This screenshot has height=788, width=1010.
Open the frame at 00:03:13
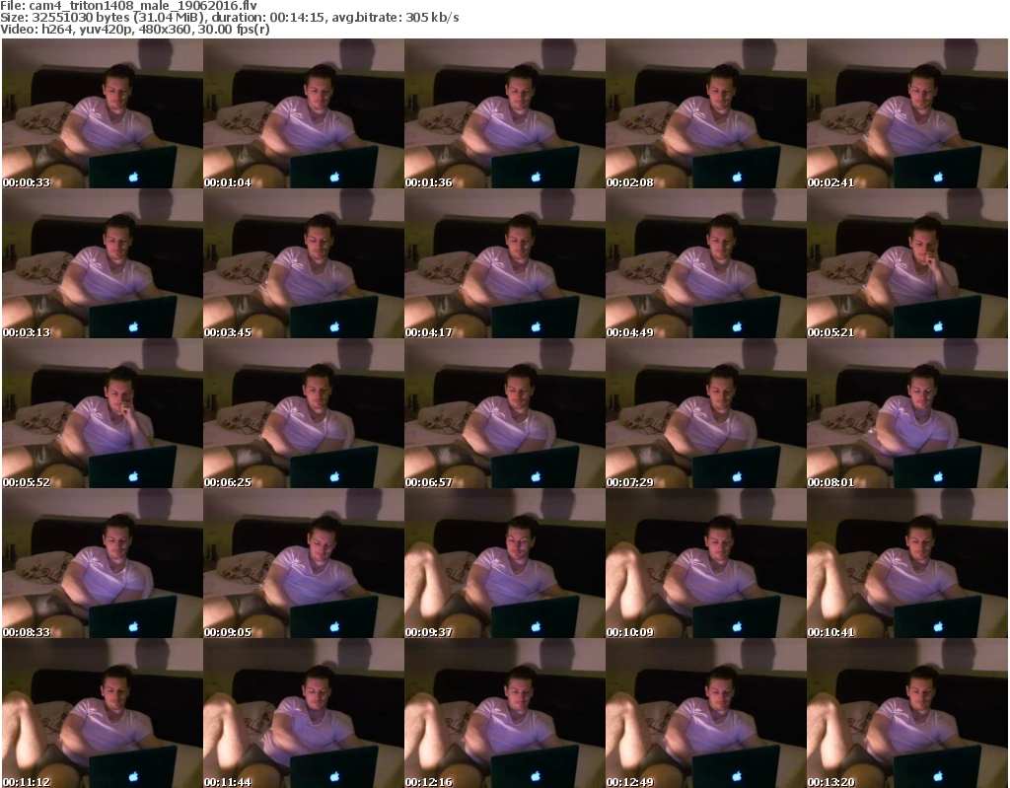tap(103, 263)
